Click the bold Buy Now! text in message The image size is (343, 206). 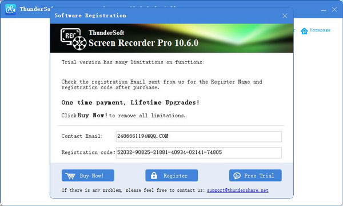pyautogui.click(x=92, y=116)
